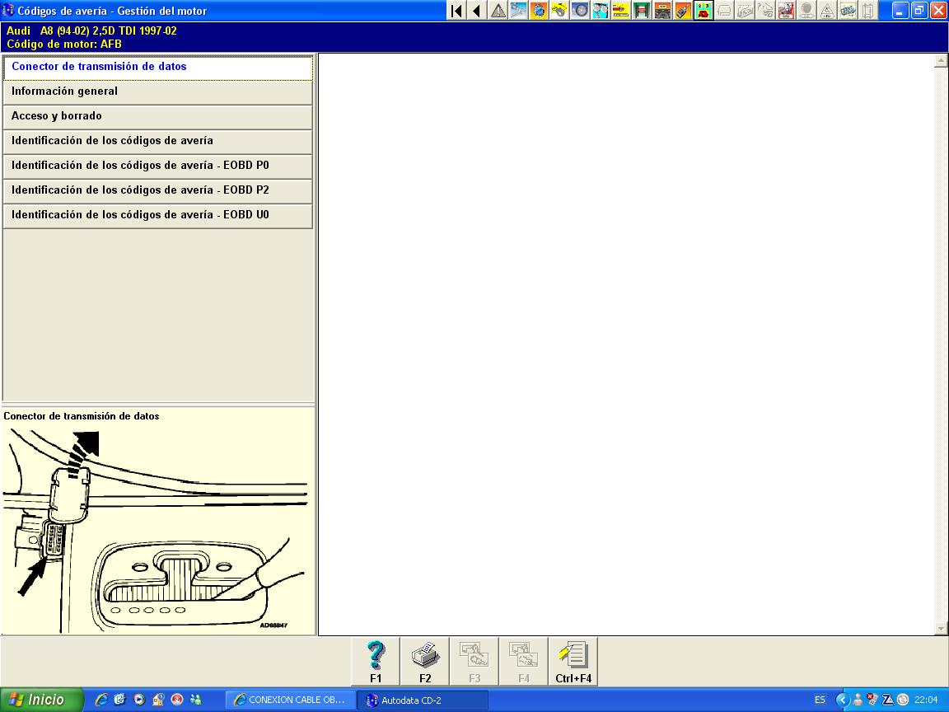Image resolution: width=949 pixels, height=712 pixels.
Task: Click the greyed round lamp toolbar icon
Action: 806,10
